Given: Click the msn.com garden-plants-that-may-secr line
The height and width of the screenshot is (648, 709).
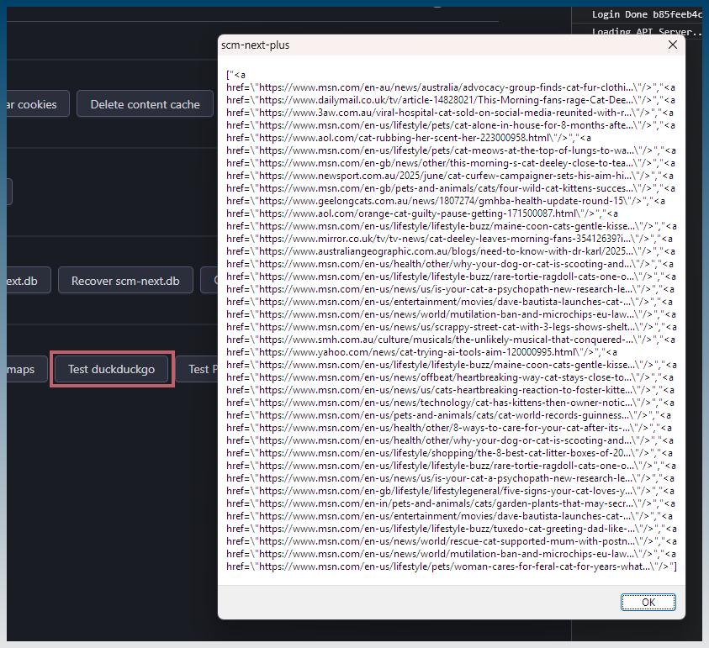Looking at the screenshot, I should pos(451,503).
